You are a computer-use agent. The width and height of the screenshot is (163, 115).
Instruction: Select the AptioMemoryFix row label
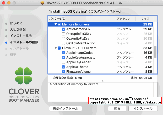(x=78, y=29)
